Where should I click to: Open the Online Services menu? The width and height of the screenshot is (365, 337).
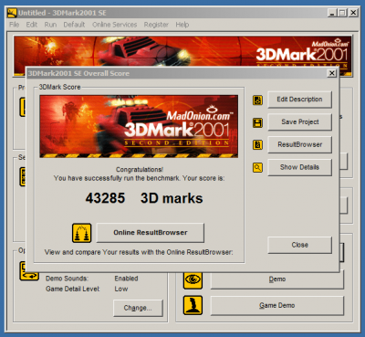point(114,25)
